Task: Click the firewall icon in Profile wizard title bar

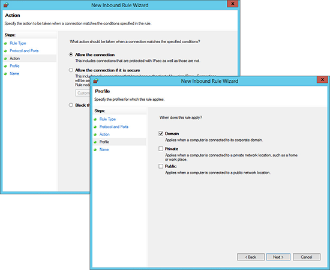Action: [96, 81]
